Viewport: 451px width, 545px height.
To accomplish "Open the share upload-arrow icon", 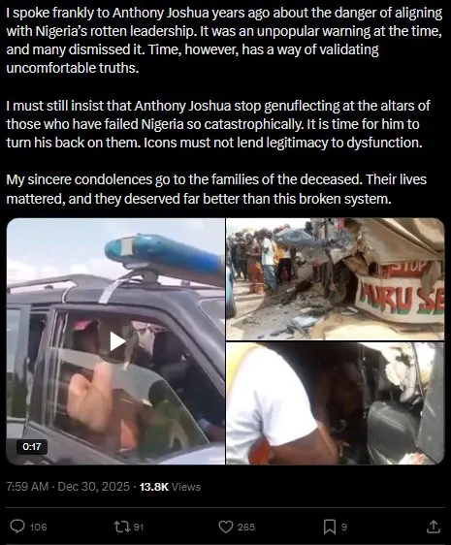I will (x=433, y=527).
